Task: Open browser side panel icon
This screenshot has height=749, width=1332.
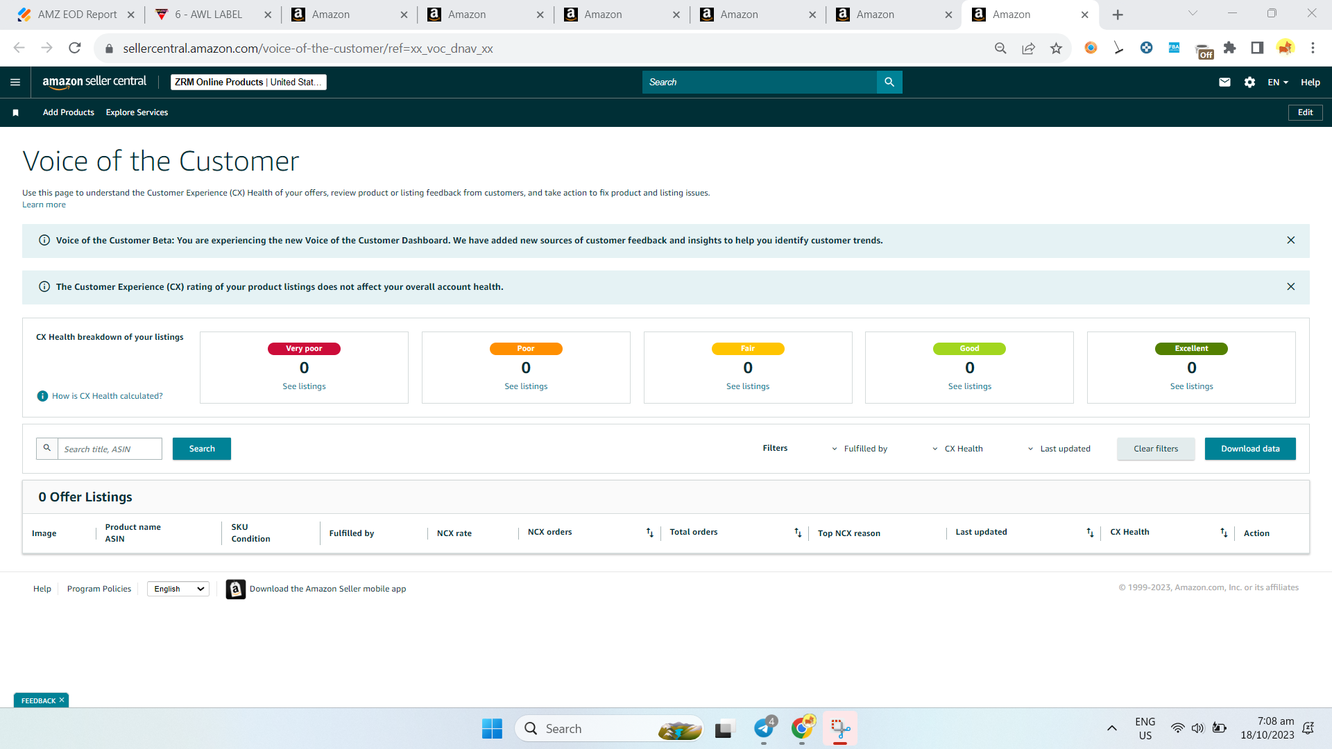Action: click(x=1257, y=48)
